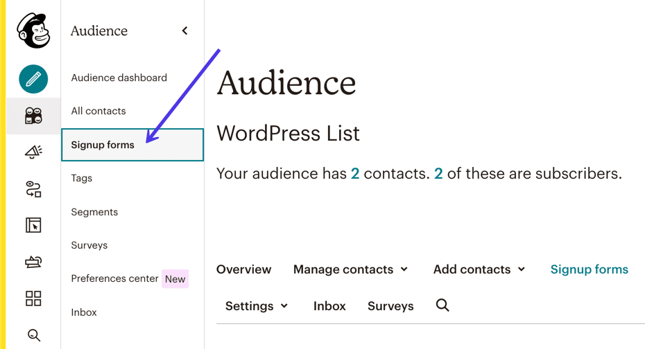Image resolution: width=645 pixels, height=349 pixels.
Task: Click the search icon beside Surveys tab
Action: point(442,305)
